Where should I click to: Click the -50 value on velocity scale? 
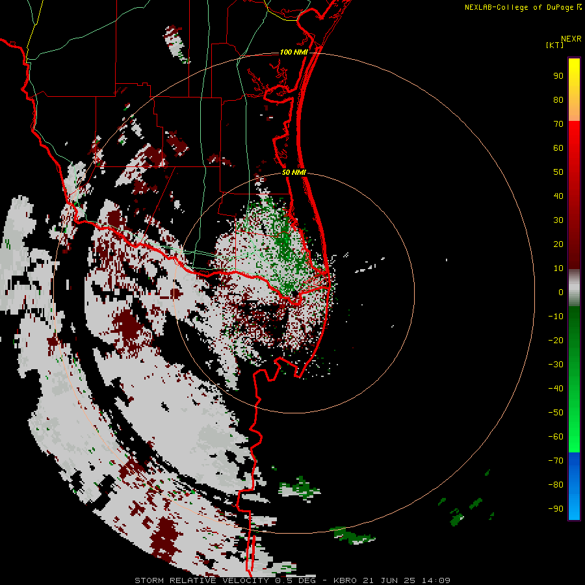click(x=556, y=413)
